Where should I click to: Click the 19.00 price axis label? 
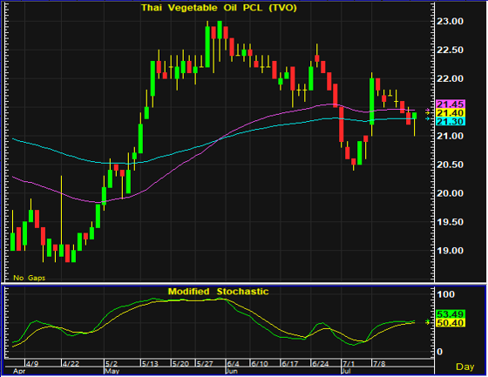[x=450, y=251]
